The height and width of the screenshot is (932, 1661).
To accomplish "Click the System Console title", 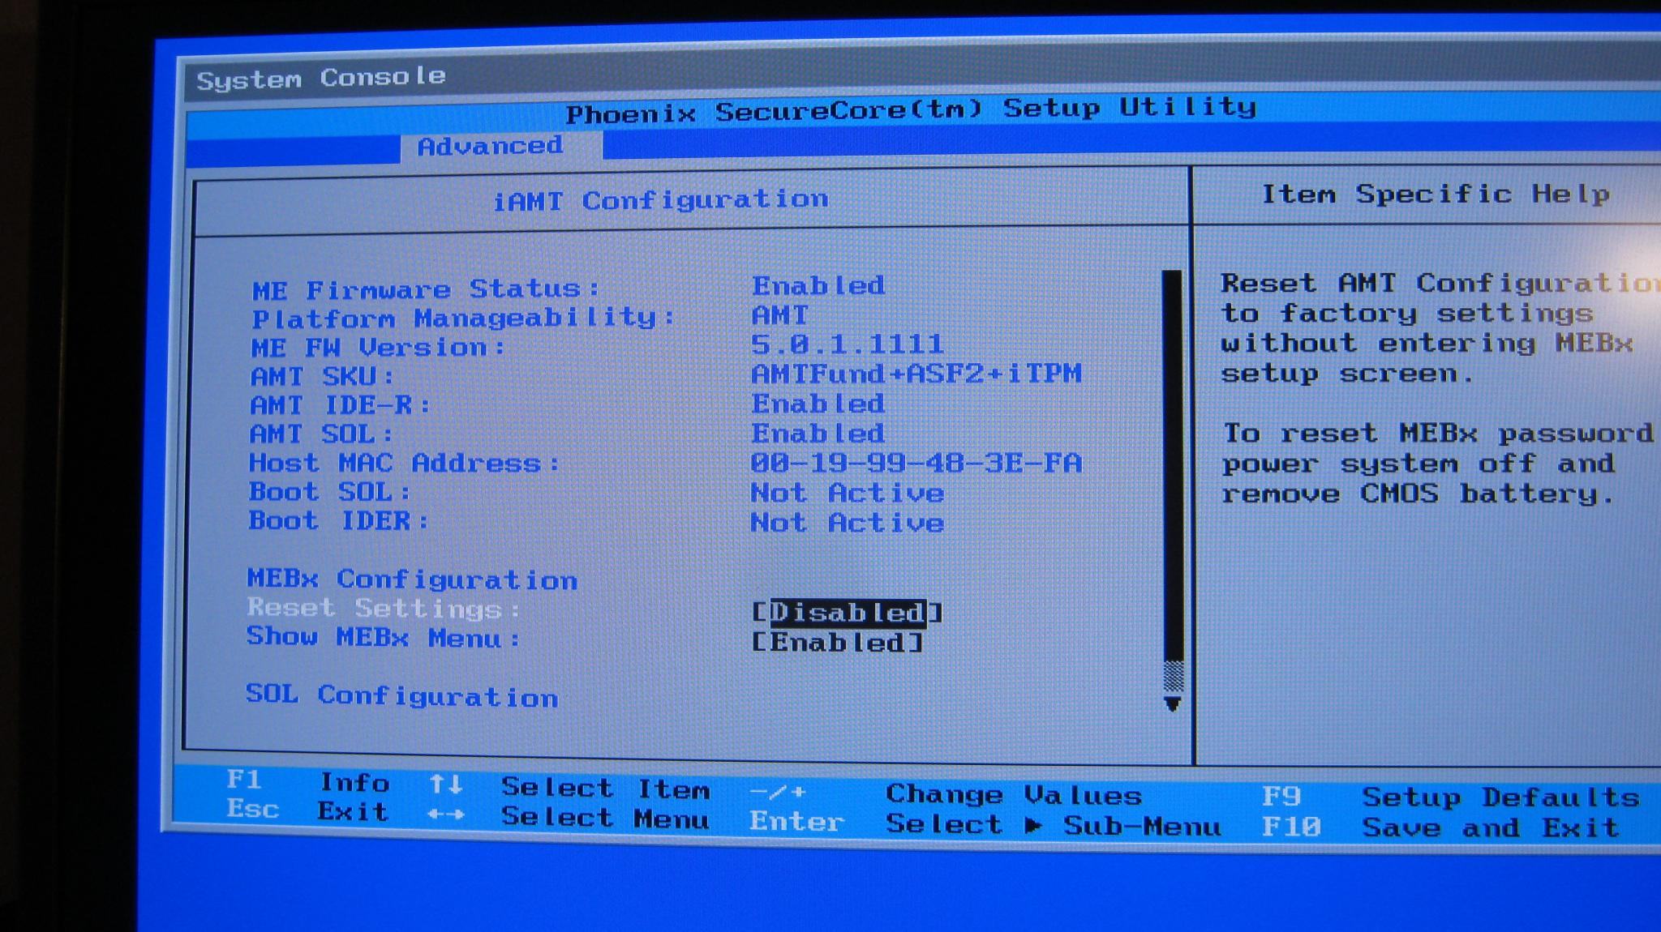I will tap(321, 78).
